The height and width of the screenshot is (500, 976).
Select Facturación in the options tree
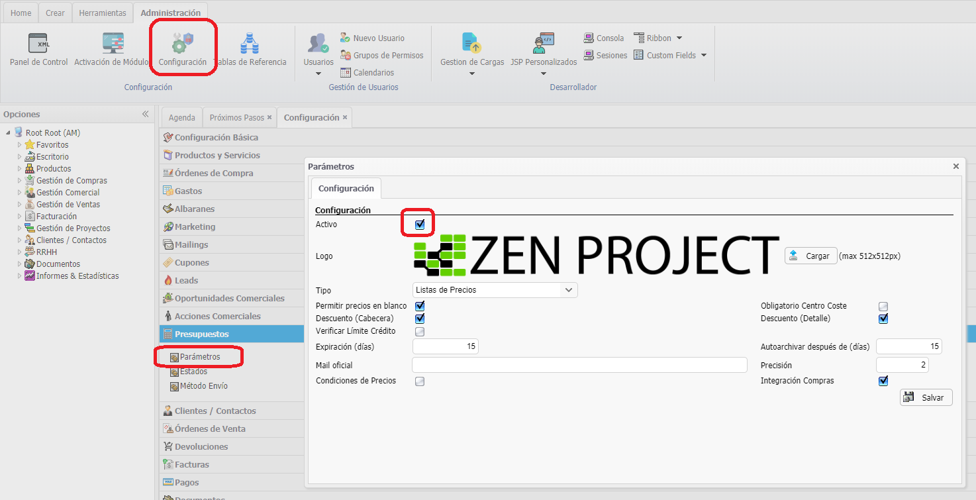(56, 217)
